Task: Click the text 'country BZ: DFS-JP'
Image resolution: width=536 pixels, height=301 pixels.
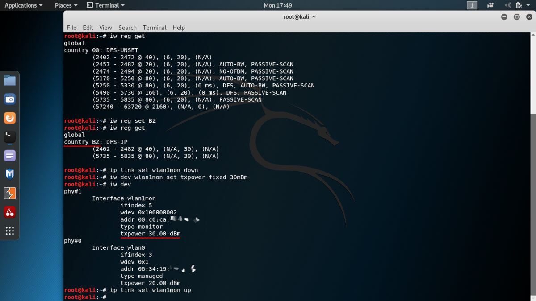Action: click(96, 142)
